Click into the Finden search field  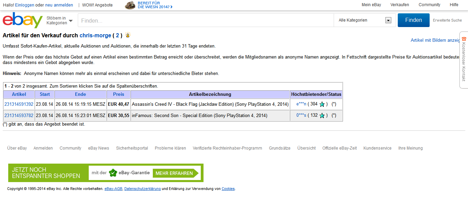point(206,20)
